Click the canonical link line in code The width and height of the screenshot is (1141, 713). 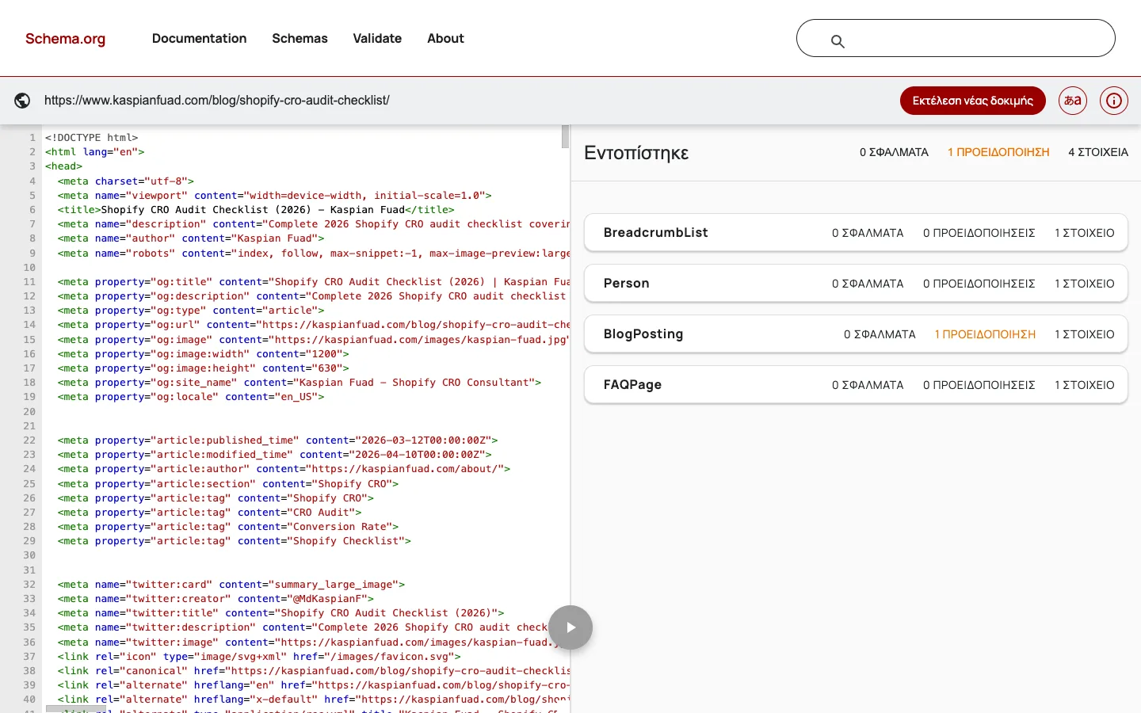313,671
